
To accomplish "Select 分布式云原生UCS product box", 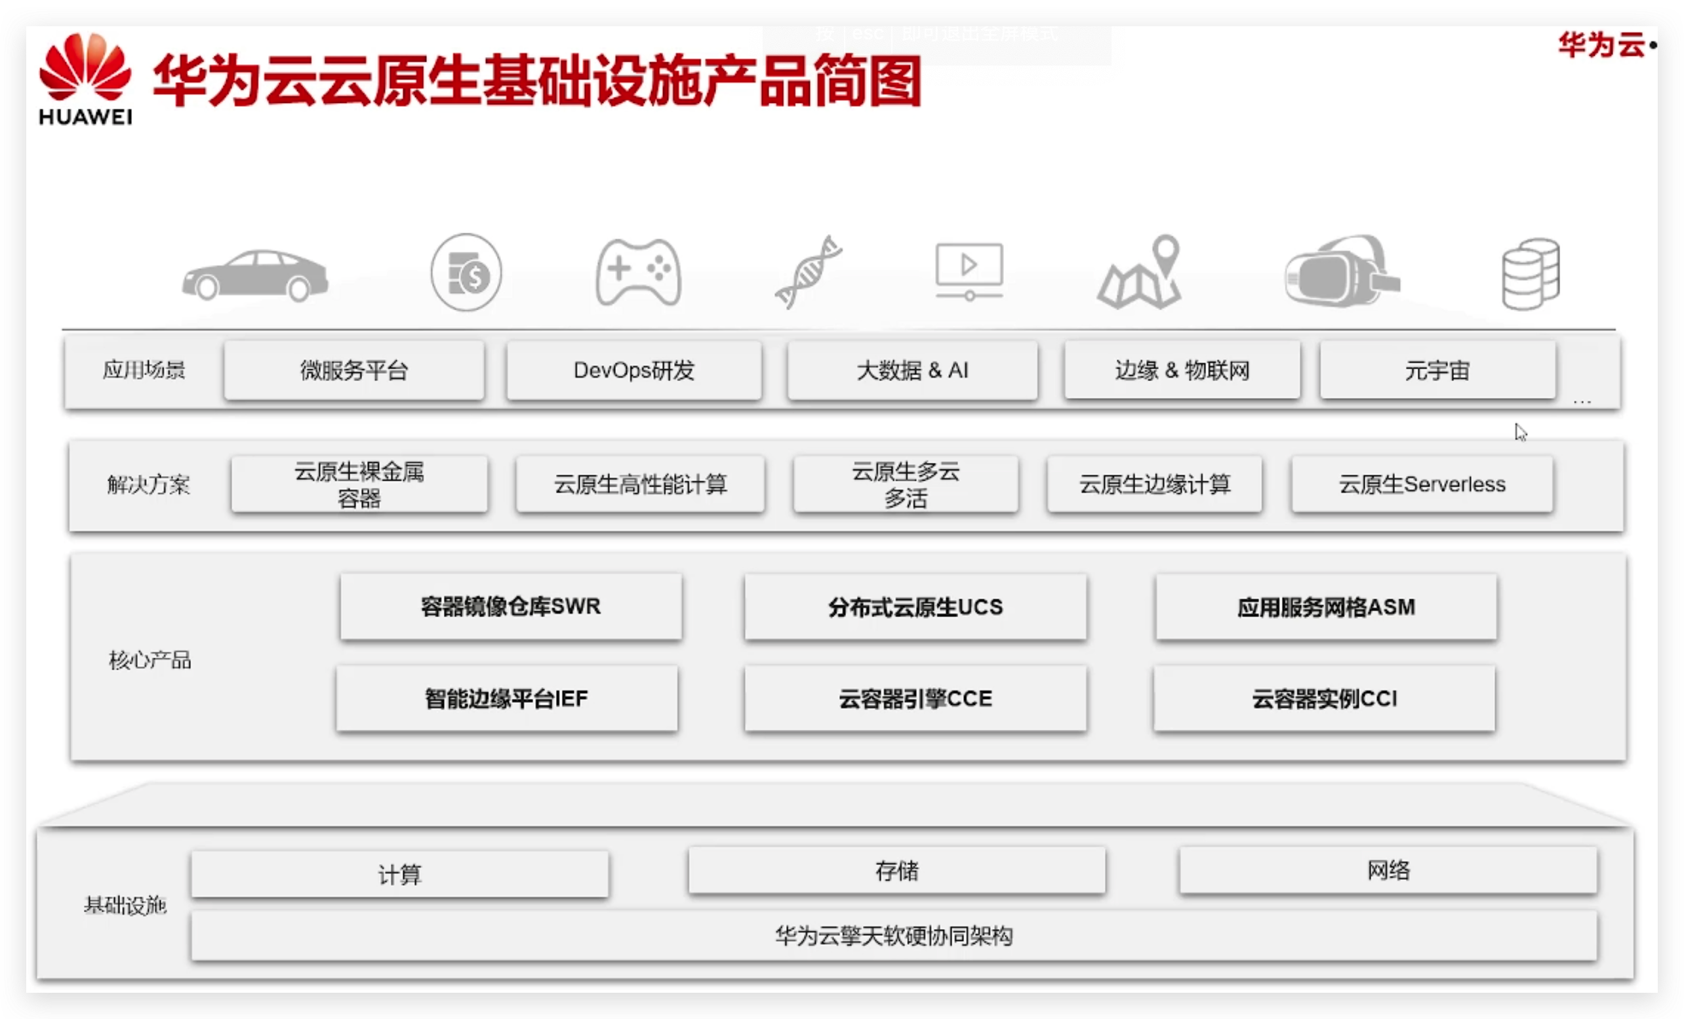I will pos(915,607).
